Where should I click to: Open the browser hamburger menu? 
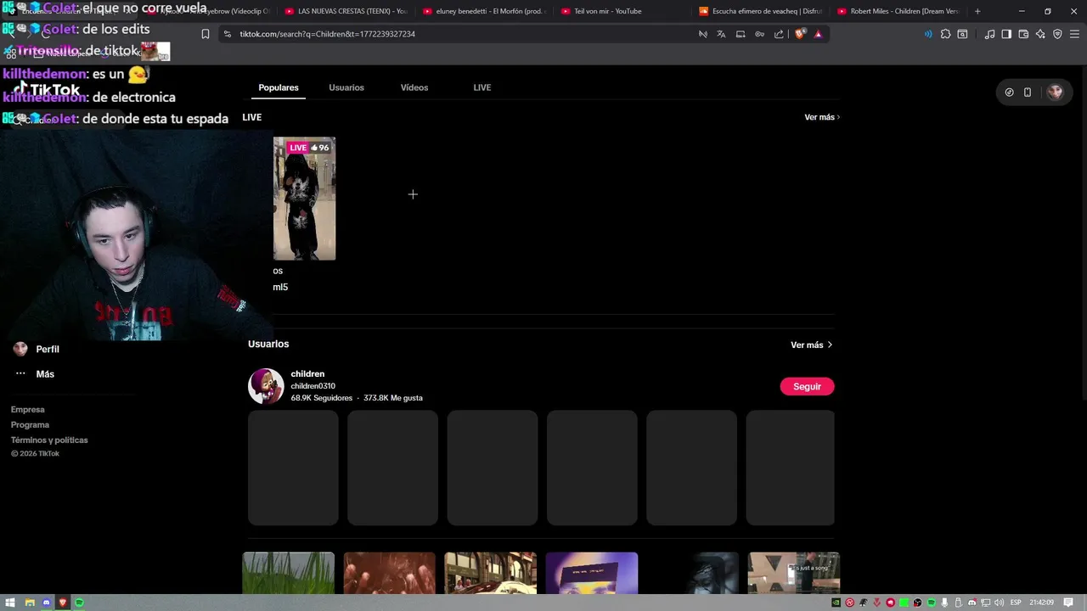tap(1074, 34)
